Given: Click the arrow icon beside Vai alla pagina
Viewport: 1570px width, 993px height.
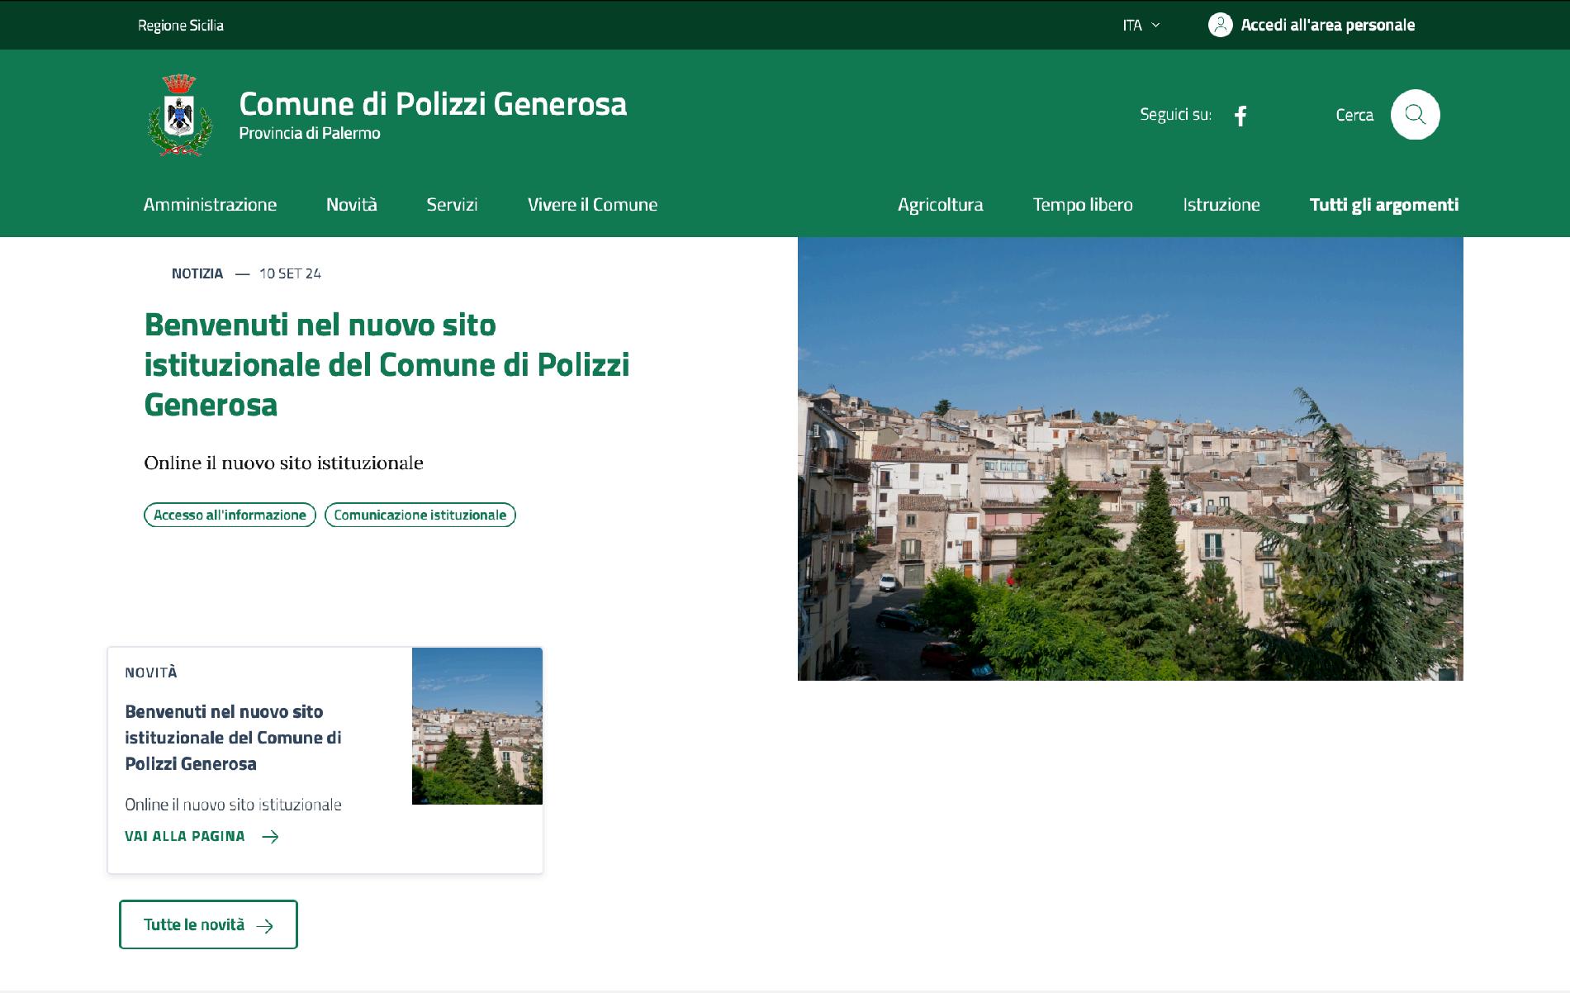Looking at the screenshot, I should (x=270, y=837).
